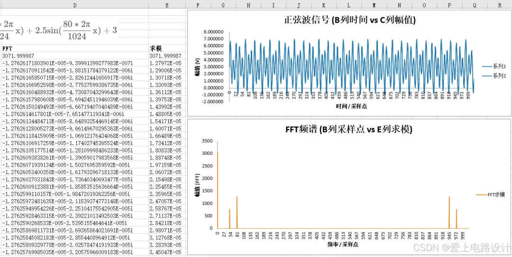Select column O header
Screen dimensions: 512x257
click(424, 5)
